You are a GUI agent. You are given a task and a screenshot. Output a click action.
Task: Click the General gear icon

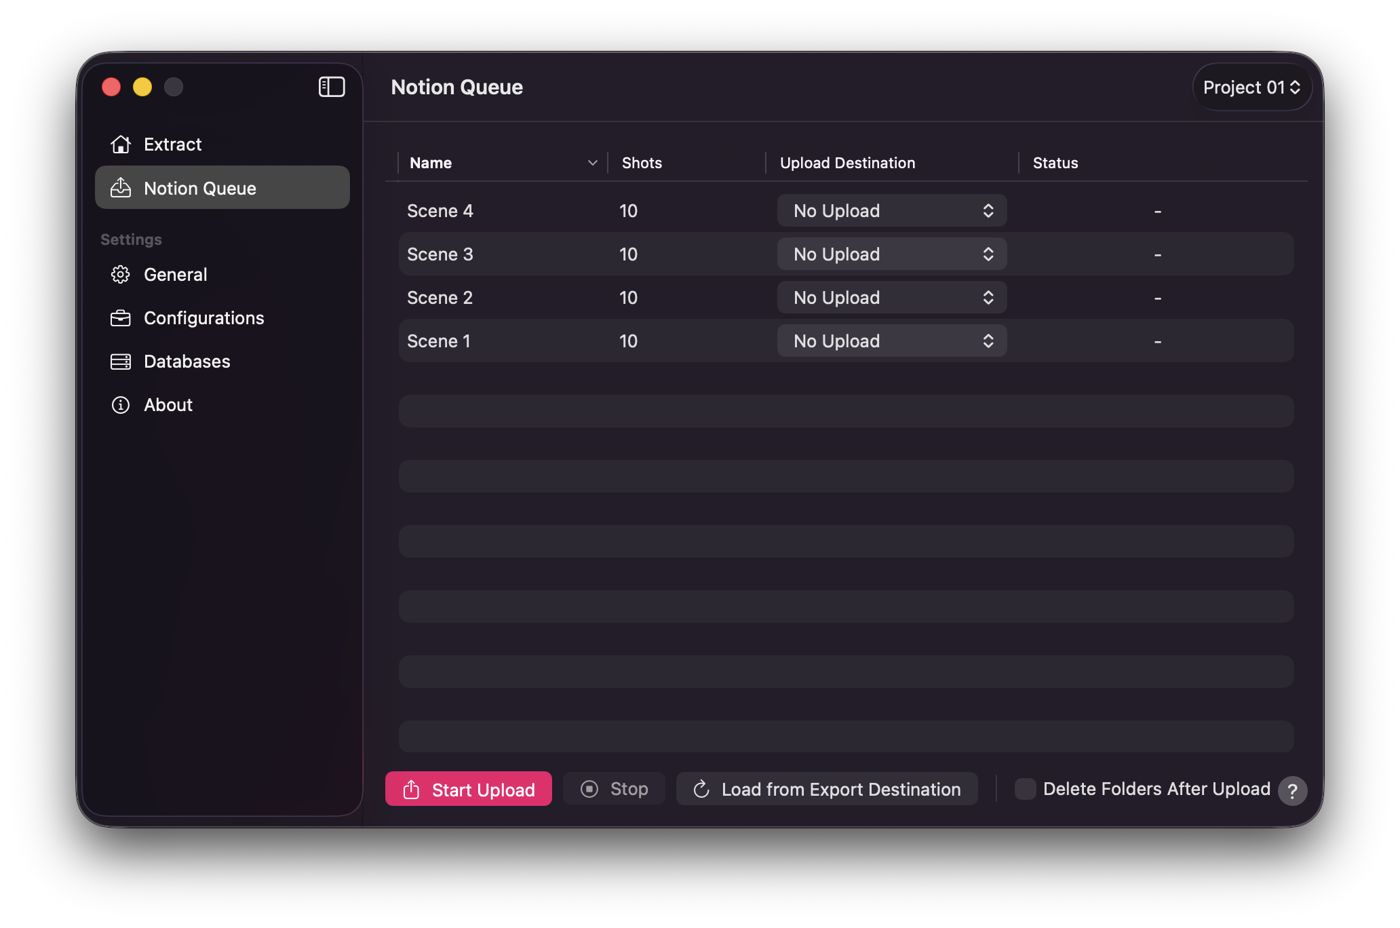(x=121, y=275)
